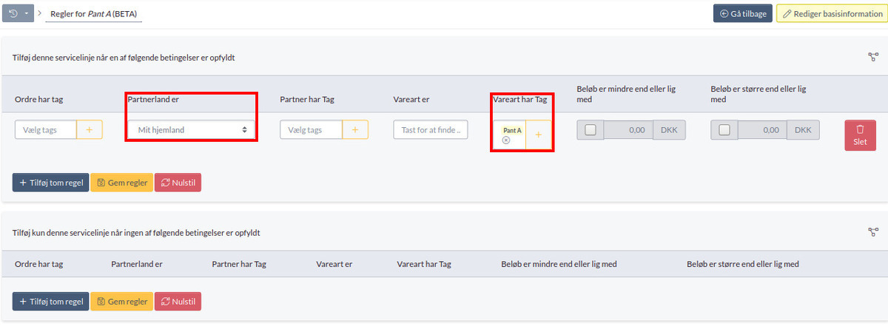Image resolution: width=888 pixels, height=326 pixels.
Task: Click the 'Vælg tags' field under Ordre har tag
Action: point(46,129)
